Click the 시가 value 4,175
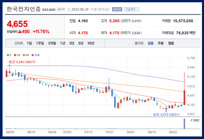204x139 pixels. 83,33
